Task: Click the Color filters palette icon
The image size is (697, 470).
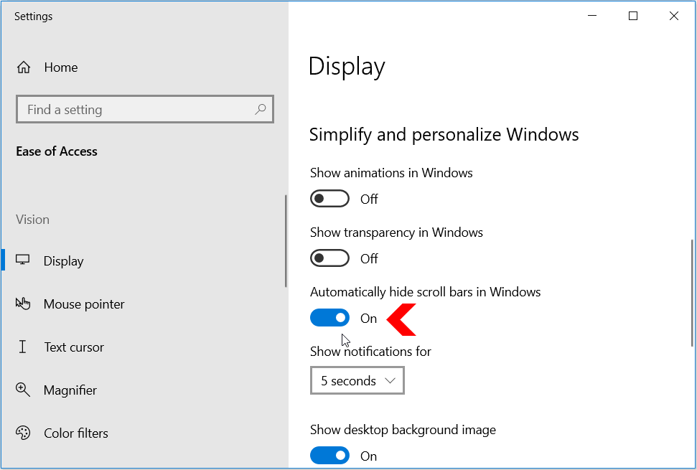Action: 23,433
